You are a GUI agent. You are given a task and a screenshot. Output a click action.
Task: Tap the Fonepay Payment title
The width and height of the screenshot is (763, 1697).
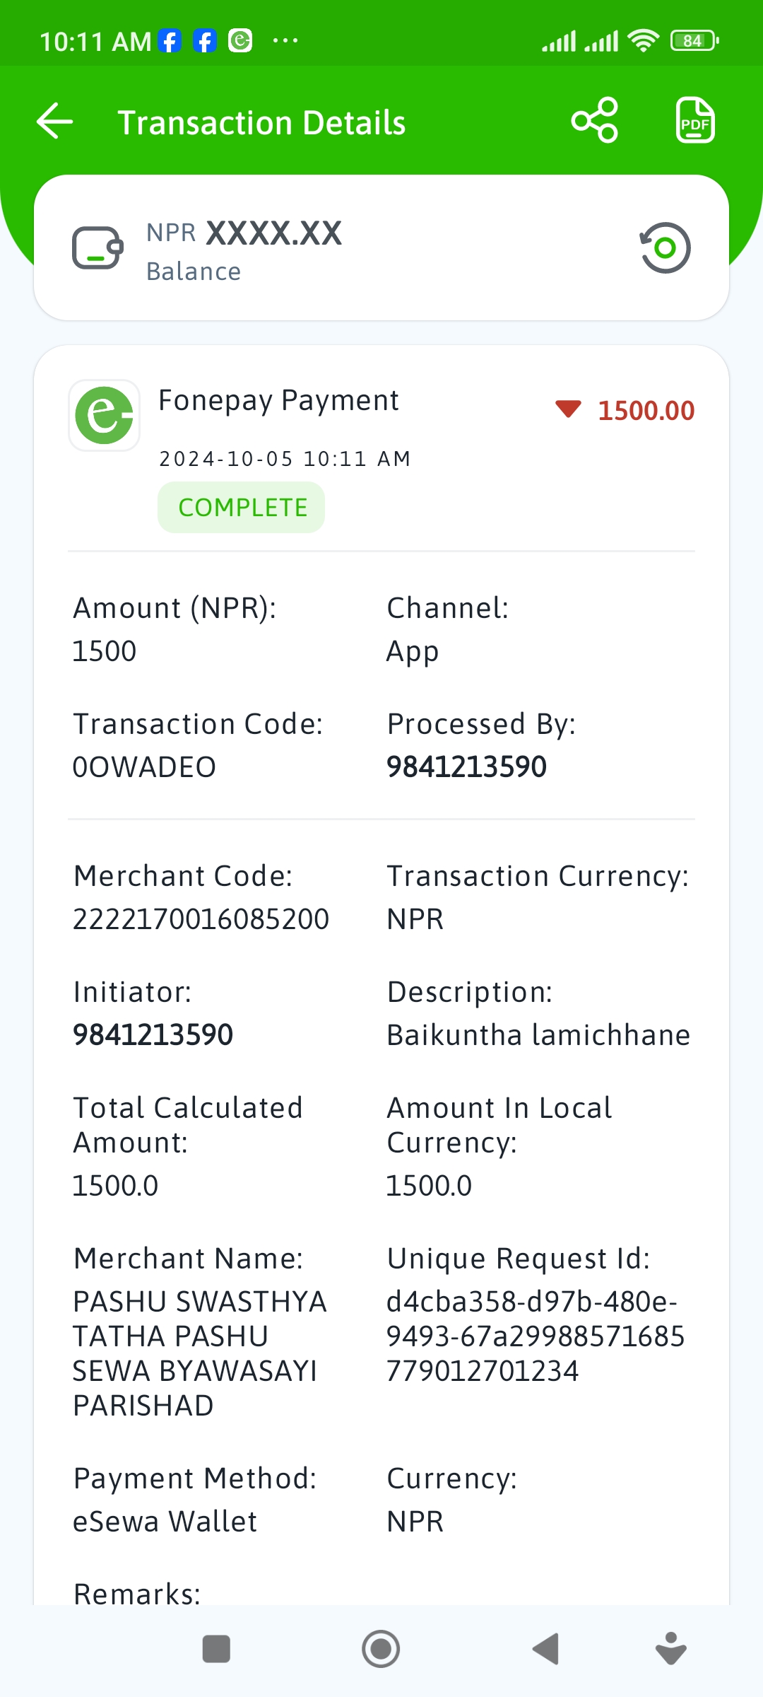(278, 400)
